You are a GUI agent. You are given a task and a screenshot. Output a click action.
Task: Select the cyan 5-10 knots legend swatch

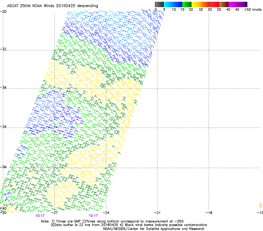(168, 4)
